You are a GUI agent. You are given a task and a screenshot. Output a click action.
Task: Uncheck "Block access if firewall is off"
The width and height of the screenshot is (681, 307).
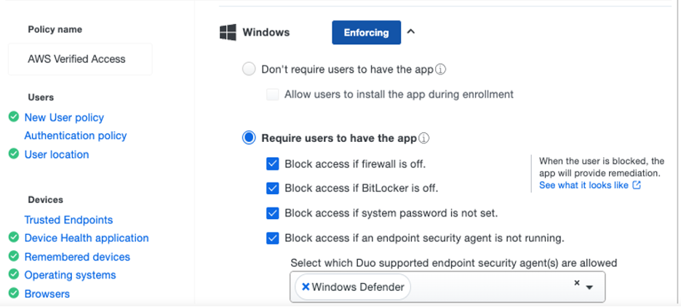click(273, 164)
